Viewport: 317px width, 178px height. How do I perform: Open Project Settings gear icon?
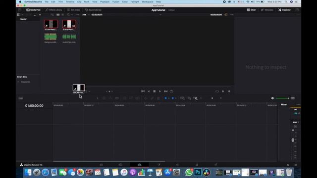pyautogui.click(x=296, y=165)
